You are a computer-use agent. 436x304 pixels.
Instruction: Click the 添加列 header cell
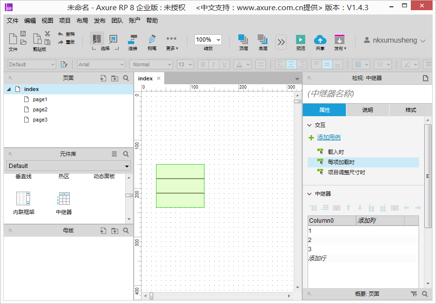(x=380, y=221)
